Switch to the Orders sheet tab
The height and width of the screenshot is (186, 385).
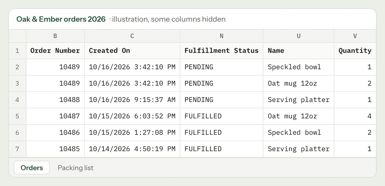pos(31,168)
